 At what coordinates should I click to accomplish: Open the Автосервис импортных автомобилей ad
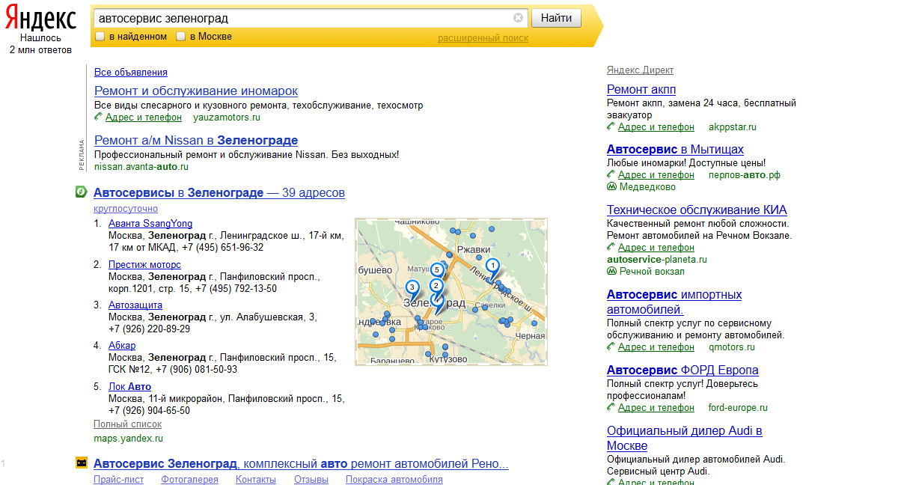click(x=674, y=302)
